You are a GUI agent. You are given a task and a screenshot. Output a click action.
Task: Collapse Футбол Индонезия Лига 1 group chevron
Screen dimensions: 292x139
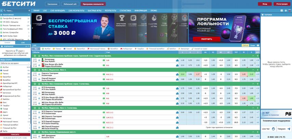[253, 70]
